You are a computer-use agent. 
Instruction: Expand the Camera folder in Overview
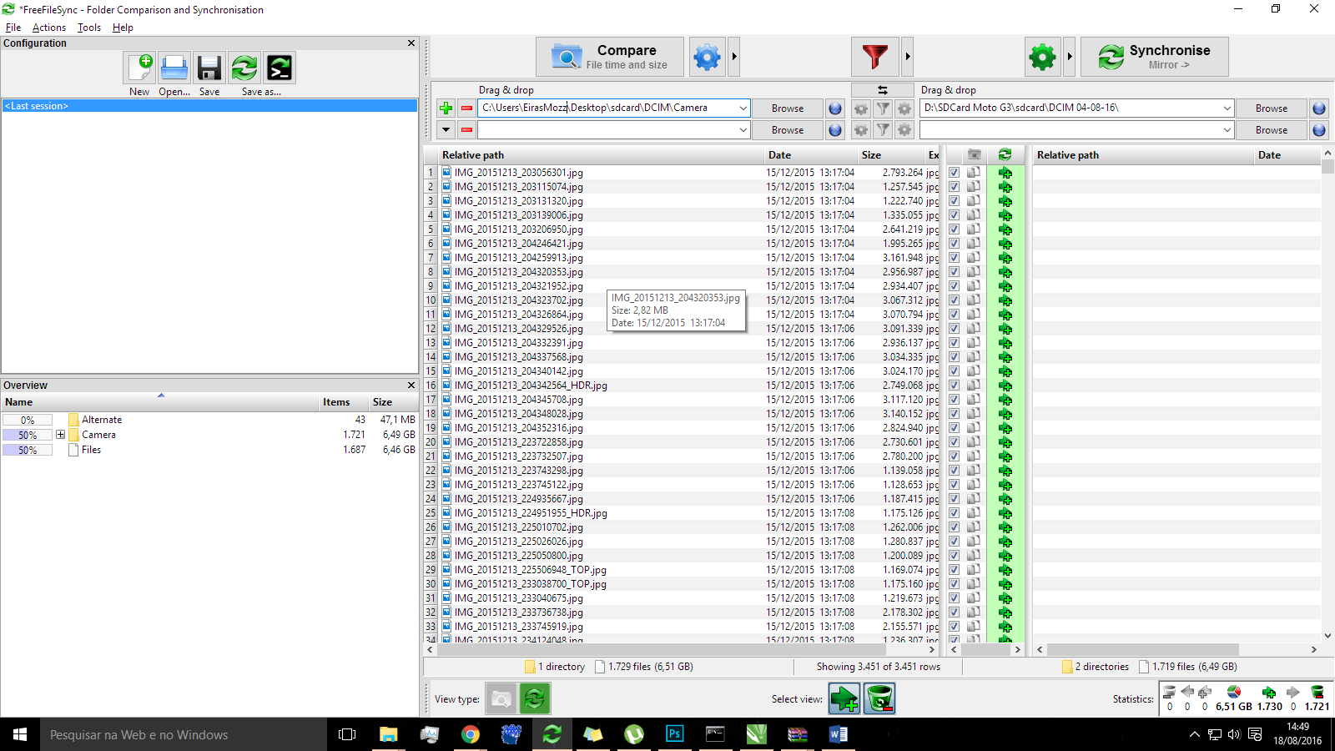pyautogui.click(x=60, y=435)
